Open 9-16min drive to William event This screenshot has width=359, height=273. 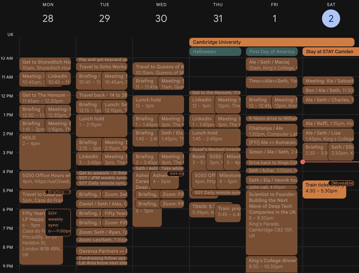pos(272,119)
